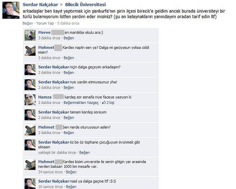Open the Bilecik Üniversitesi page link
This screenshot has width=236, height=189.
(x=85, y=4)
